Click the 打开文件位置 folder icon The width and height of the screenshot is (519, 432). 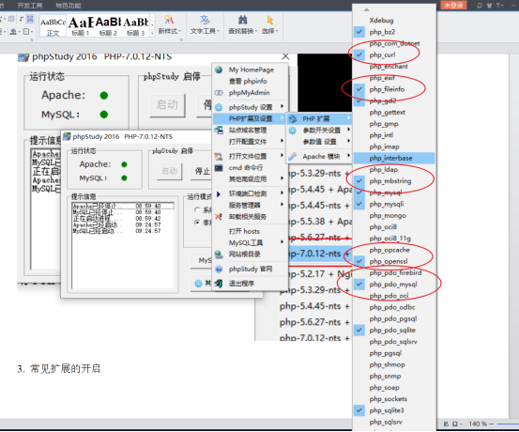pyautogui.click(x=219, y=156)
